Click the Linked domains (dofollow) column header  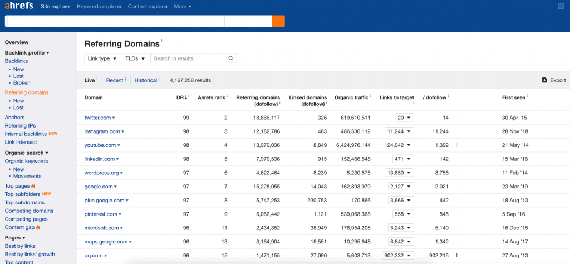tap(308, 100)
